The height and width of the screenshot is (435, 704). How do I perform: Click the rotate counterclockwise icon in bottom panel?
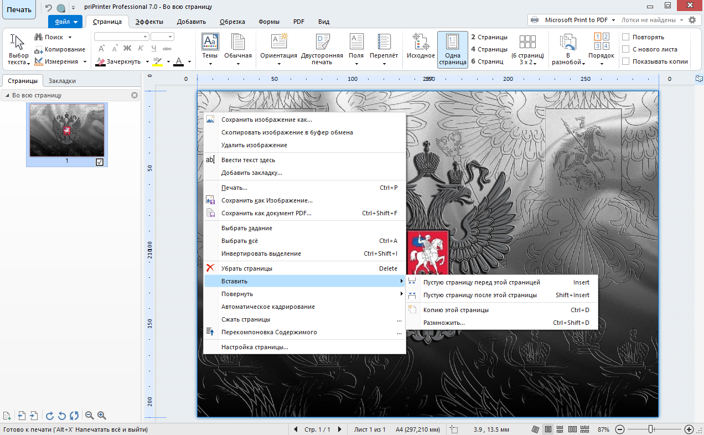(62, 415)
